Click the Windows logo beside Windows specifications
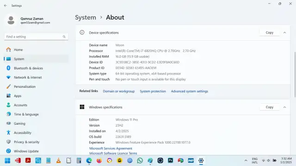Image resolution: width=296 pixels, height=166 pixels. (82, 107)
